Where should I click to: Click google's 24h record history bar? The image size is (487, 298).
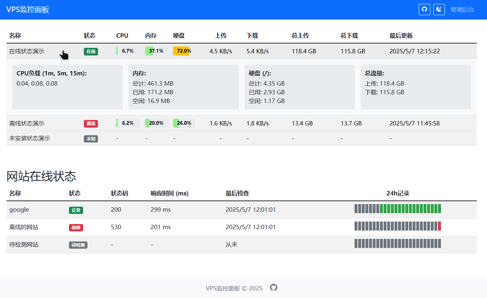pos(398,208)
